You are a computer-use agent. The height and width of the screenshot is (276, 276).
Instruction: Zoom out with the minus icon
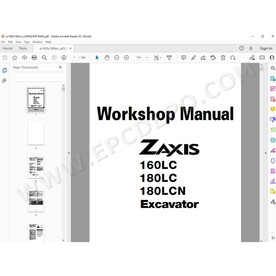pyautogui.click(x=117, y=58)
